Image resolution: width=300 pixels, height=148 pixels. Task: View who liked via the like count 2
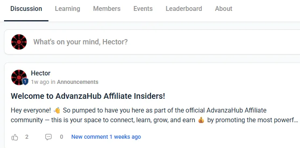coord(27,137)
